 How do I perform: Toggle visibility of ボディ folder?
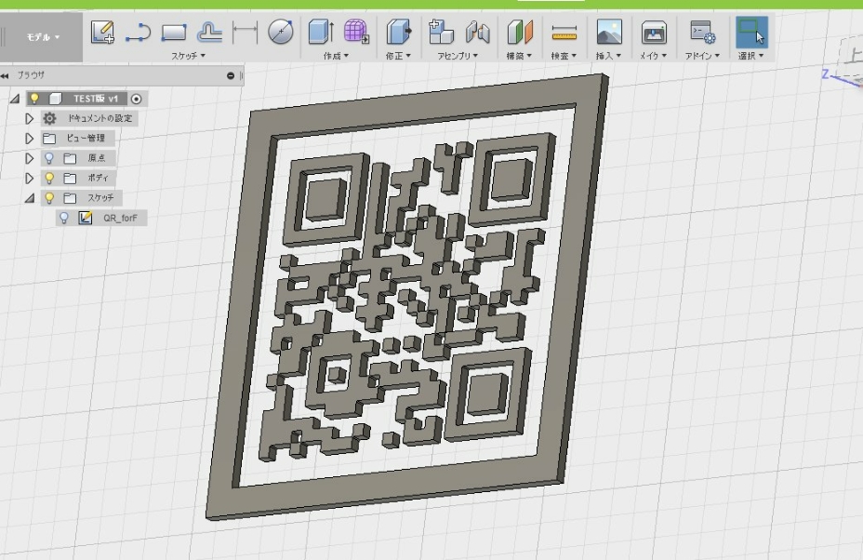(49, 178)
